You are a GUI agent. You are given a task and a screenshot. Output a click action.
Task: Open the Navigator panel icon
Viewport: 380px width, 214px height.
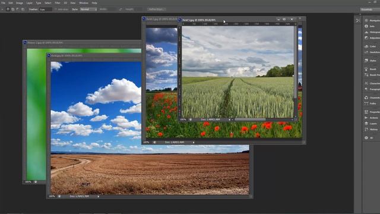pyautogui.click(x=366, y=20)
